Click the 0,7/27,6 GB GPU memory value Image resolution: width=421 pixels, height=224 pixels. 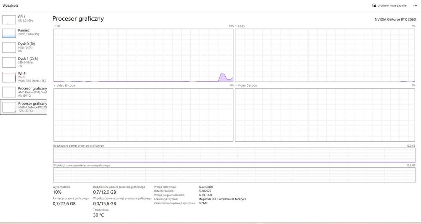click(64, 204)
